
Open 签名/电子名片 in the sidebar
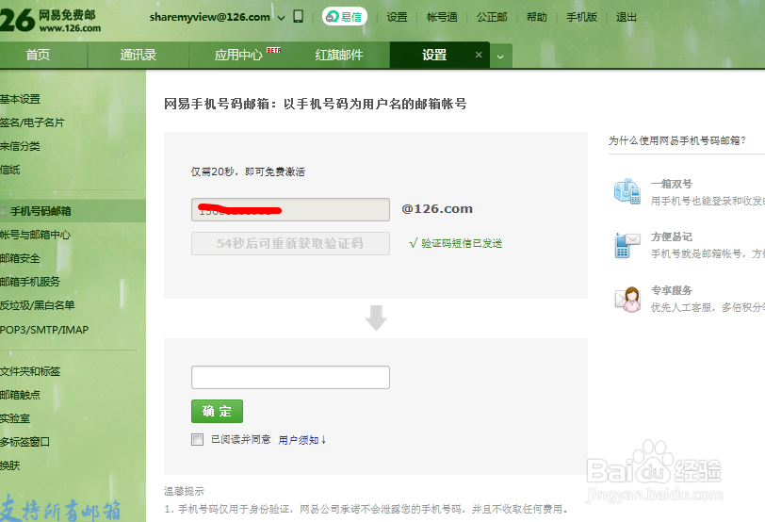pos(32,122)
